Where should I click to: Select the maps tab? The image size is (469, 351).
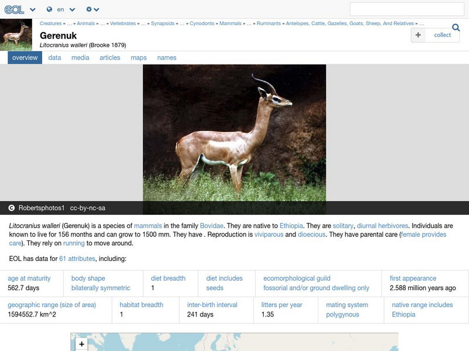point(138,57)
